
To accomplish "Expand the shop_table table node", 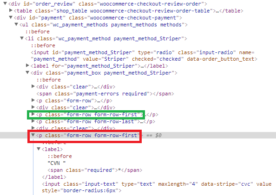I will (11, 10).
